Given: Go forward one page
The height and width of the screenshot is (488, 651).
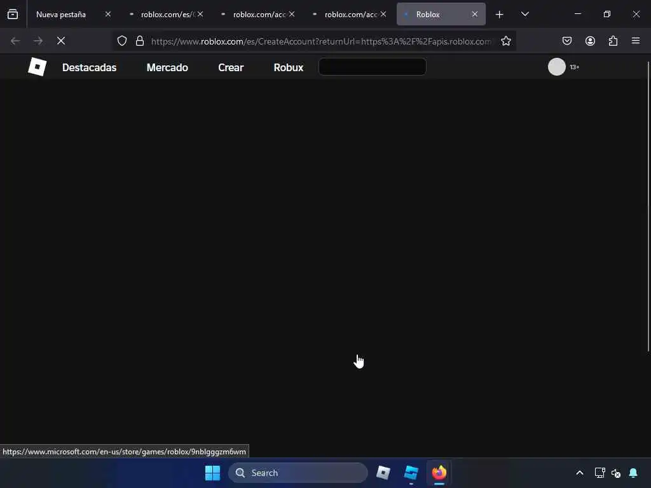Looking at the screenshot, I should [38, 41].
